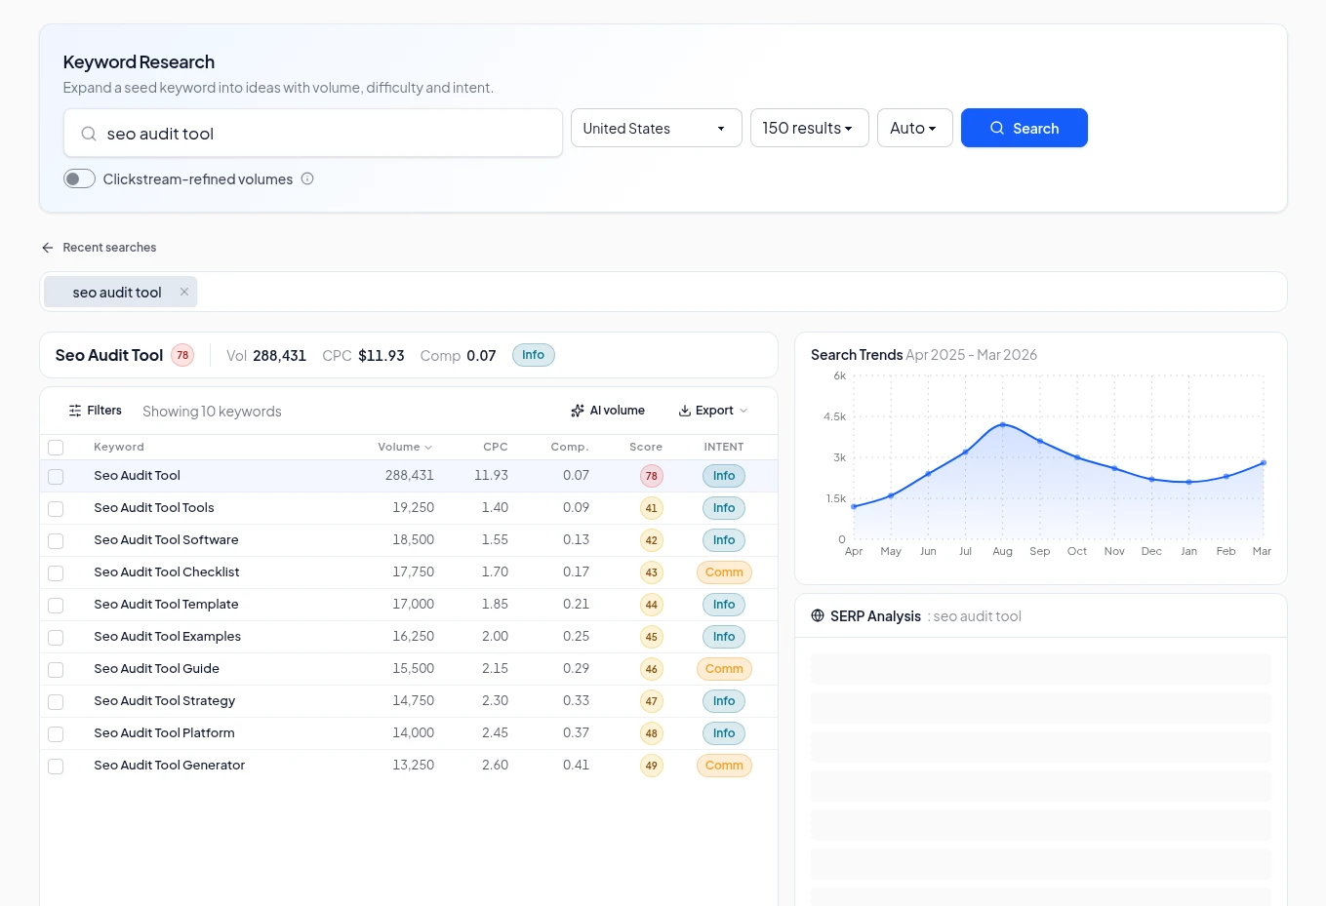Click the 78 score badge in first table row
The width and height of the screenshot is (1326, 906).
(651, 476)
